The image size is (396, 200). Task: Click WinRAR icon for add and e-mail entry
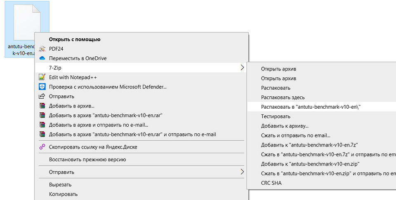coord(42,125)
